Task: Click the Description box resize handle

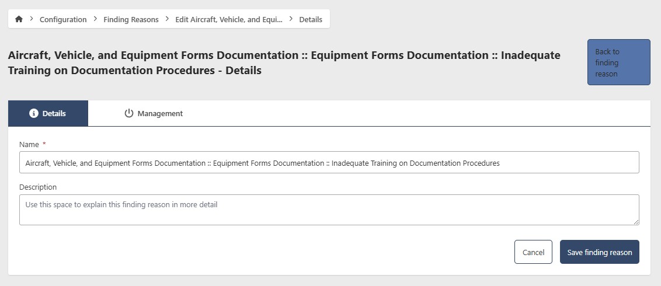Action: tap(636, 222)
